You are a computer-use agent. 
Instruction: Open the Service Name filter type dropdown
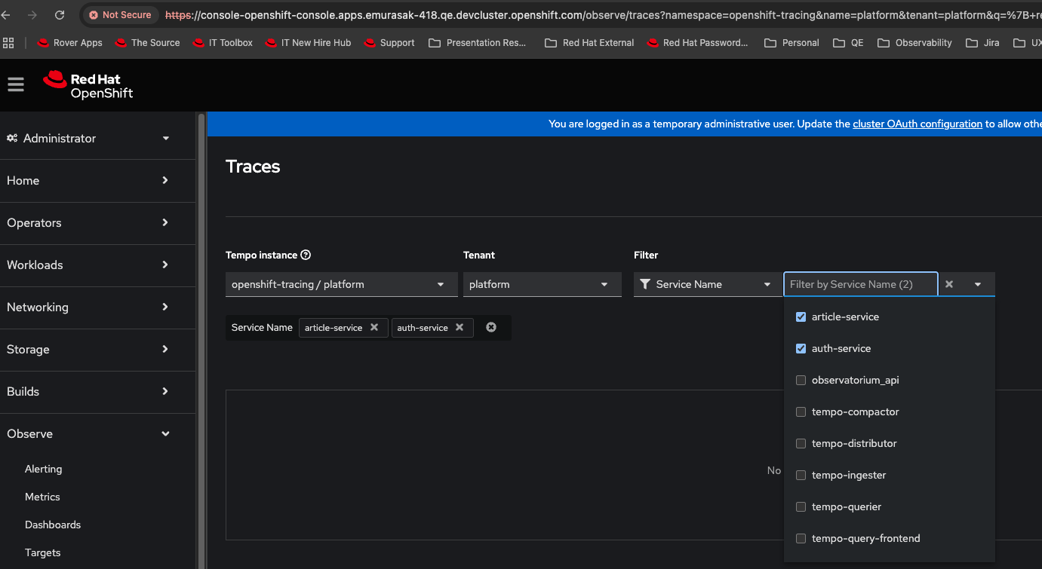(705, 284)
